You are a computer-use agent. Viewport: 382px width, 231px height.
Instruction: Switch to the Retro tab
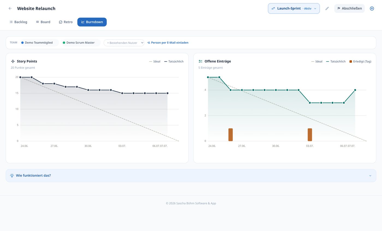pos(66,22)
